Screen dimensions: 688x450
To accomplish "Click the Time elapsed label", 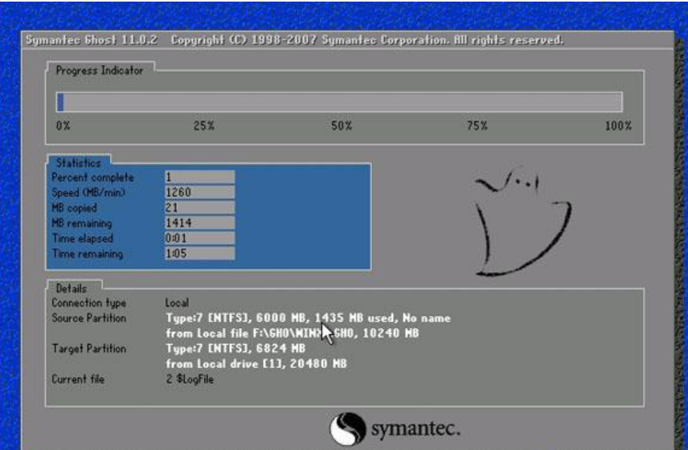I will [83, 239].
